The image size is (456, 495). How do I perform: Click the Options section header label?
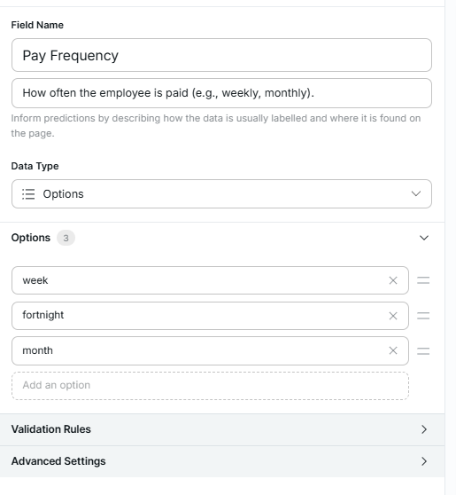click(x=31, y=238)
